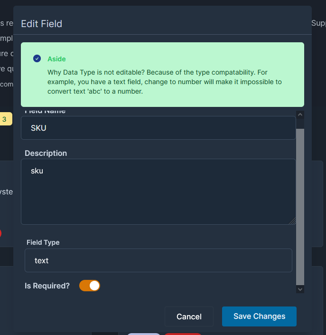Click the 'Field Type' label
The image size is (326, 335).
click(x=43, y=242)
